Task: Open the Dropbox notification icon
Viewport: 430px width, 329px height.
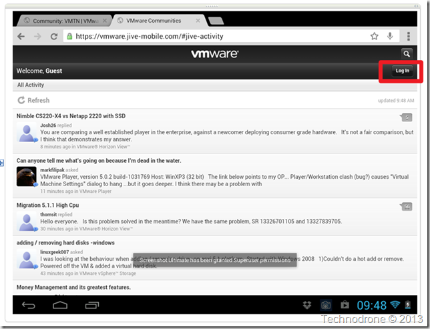Action: (x=307, y=305)
